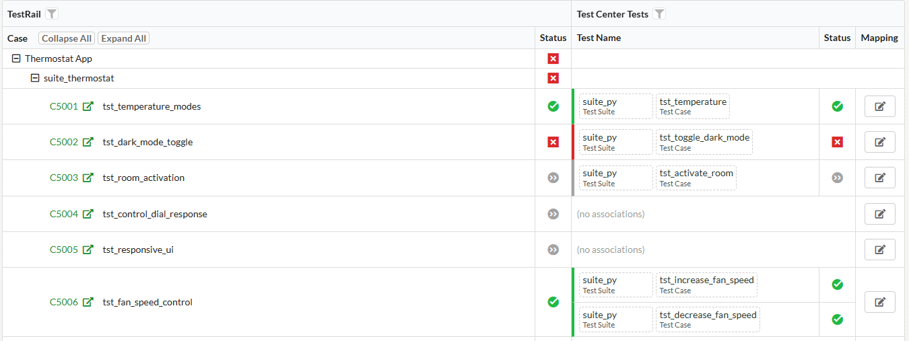Viewport: 909px width, 341px height.
Task: Edit mapping for tst_dark_mode_toggle row
Action: click(879, 142)
